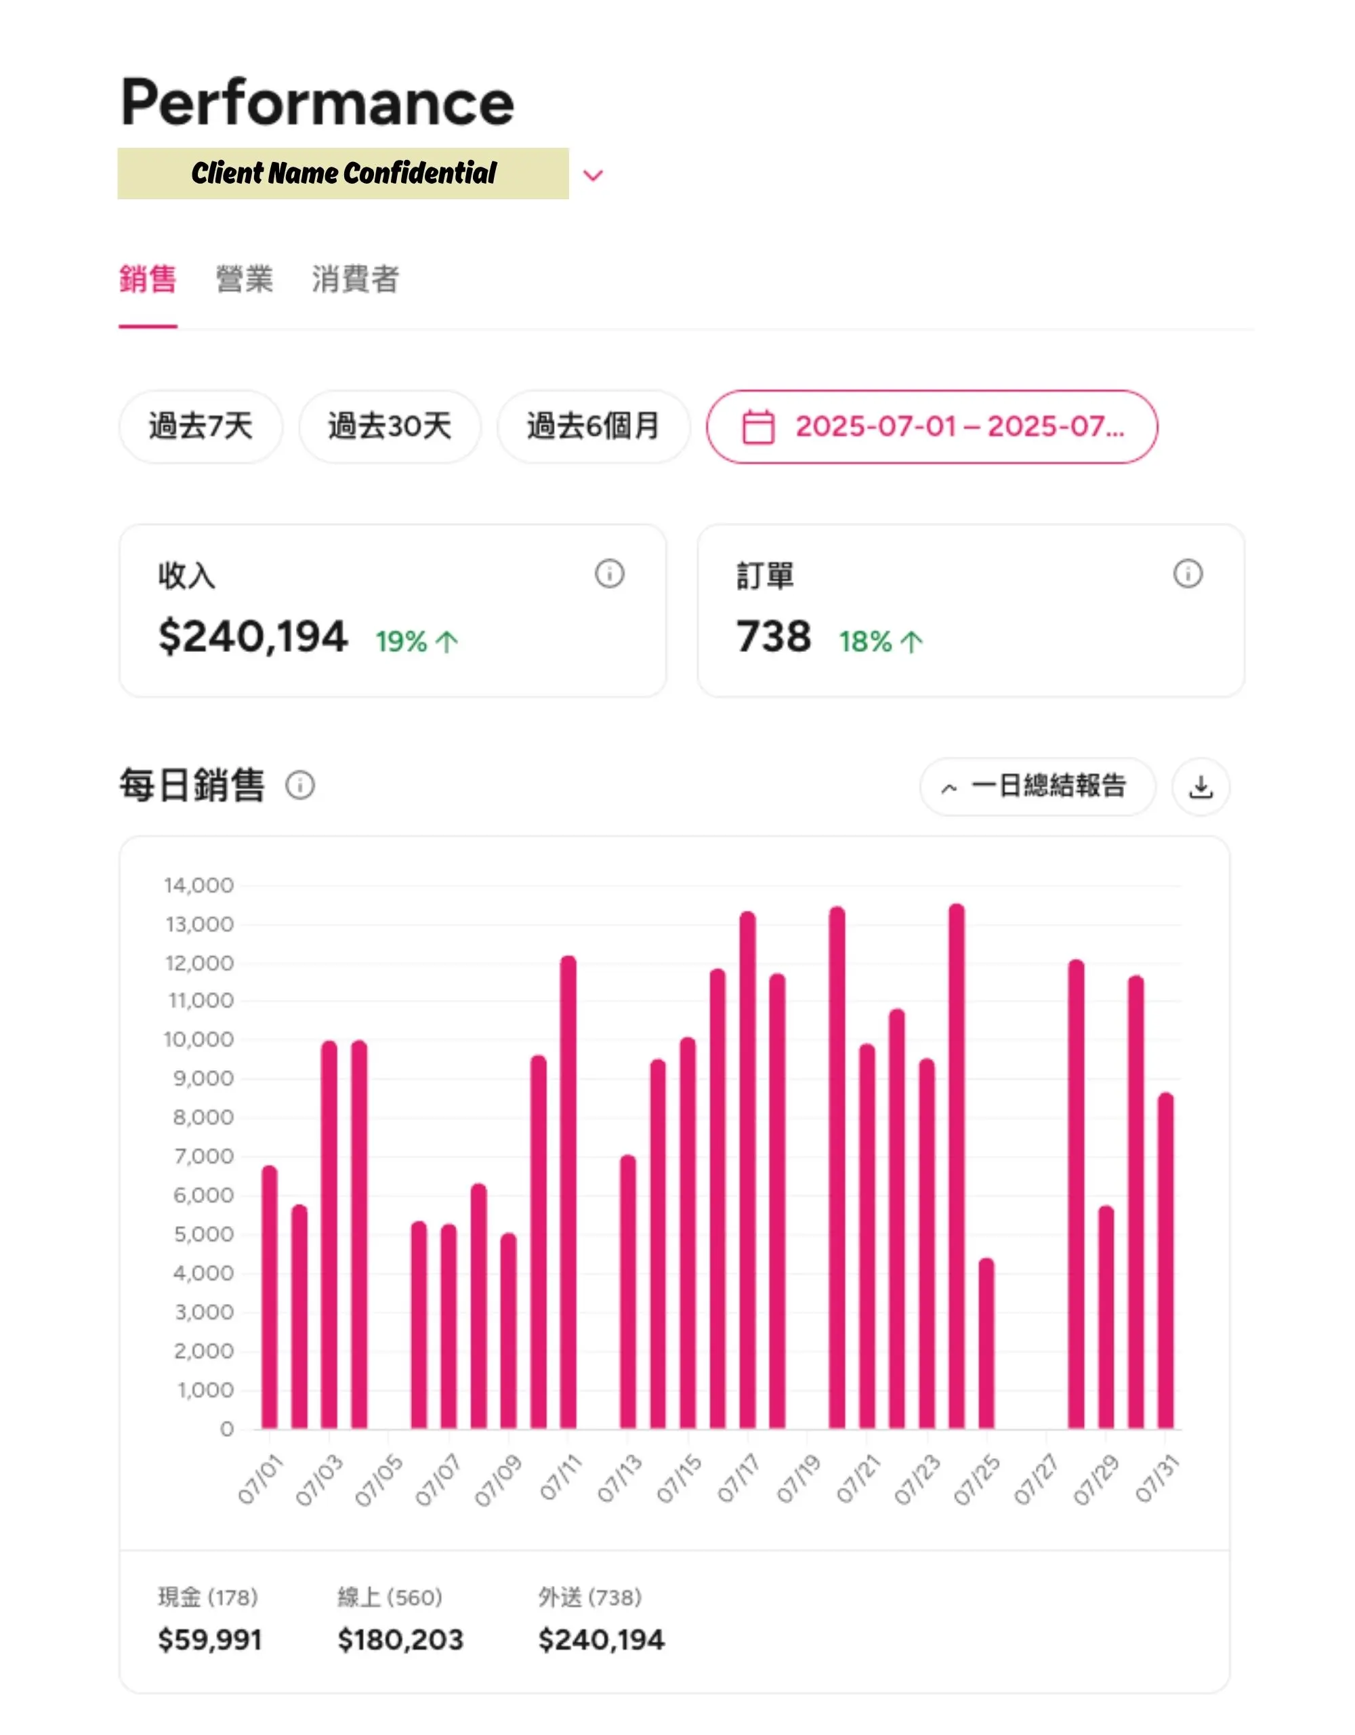Select the 過去6個月 filter
Viewport: 1355px width, 1735px height.
[x=593, y=426]
